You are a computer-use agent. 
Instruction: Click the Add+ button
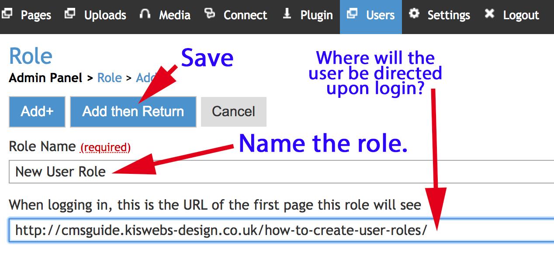37,111
